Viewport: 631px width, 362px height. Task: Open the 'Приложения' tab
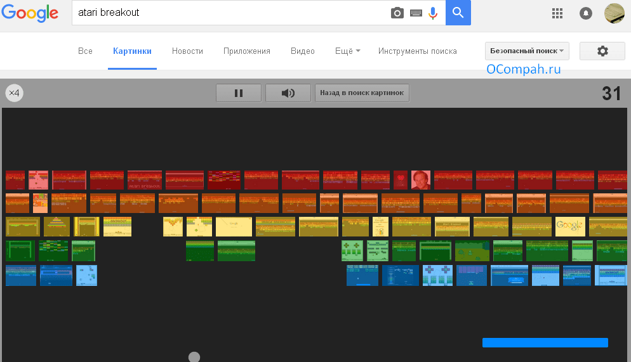click(247, 51)
